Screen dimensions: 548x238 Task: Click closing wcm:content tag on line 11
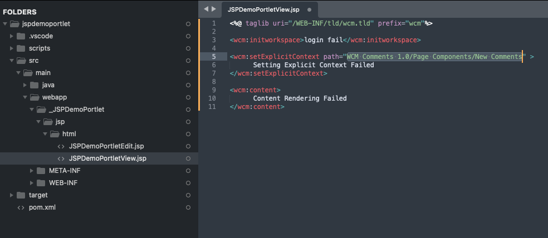point(257,106)
